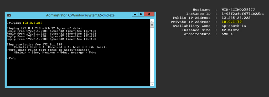The height and width of the screenshot is (97, 269).
Task: Click 'Ping statistics for 172.0.1.218:' line
Action: point(35,44)
